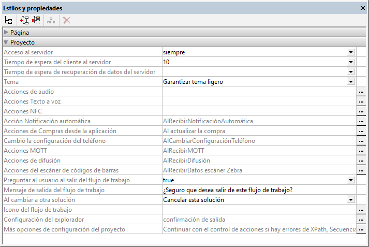Image resolution: width=369 pixels, height=247 pixels.
Task: Open the Tema dropdown arrow
Action: click(350, 82)
